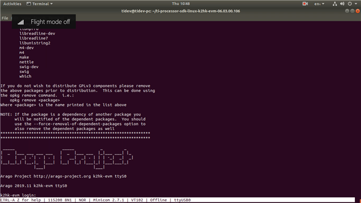The image size is (361, 203).
Task: Open the clock and calendar at Thu 10:48
Action: coord(180,4)
